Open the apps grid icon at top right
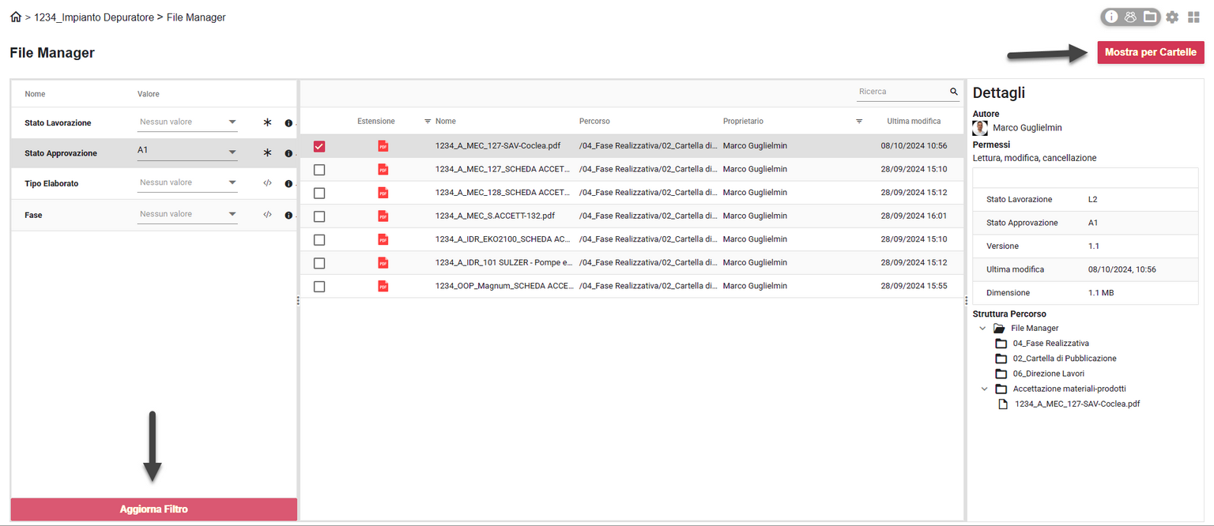Viewport: 1214px width, 526px height. pos(1194,16)
